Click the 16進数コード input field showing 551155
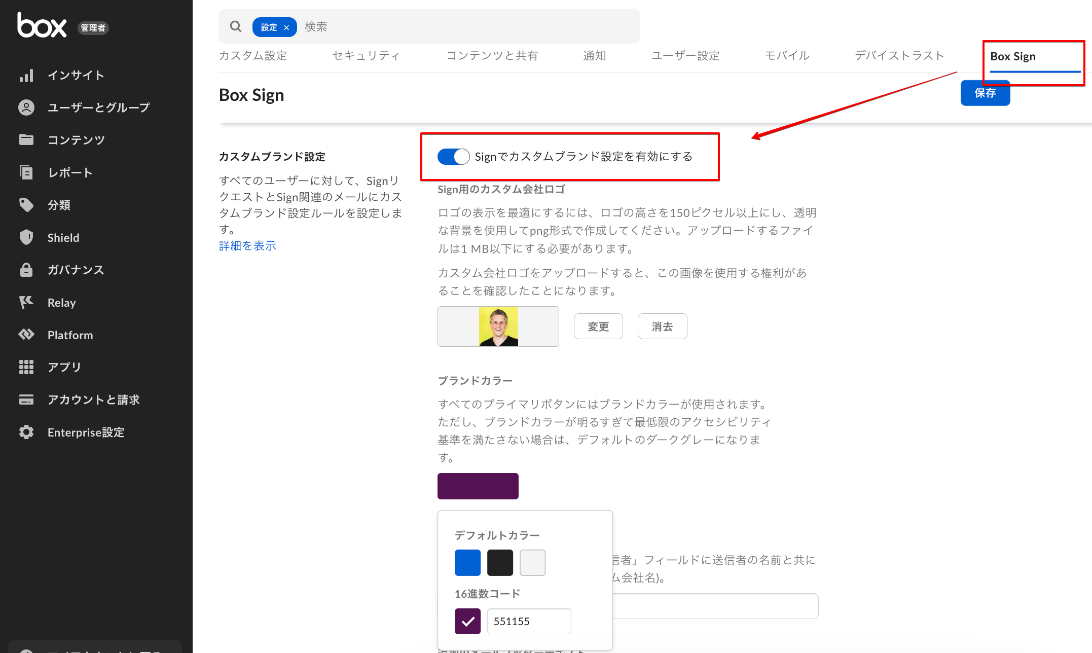 point(529,621)
